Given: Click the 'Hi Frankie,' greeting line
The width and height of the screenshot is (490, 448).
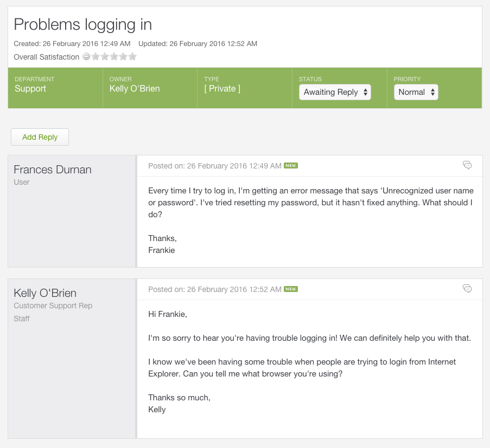Looking at the screenshot, I should [x=168, y=314].
